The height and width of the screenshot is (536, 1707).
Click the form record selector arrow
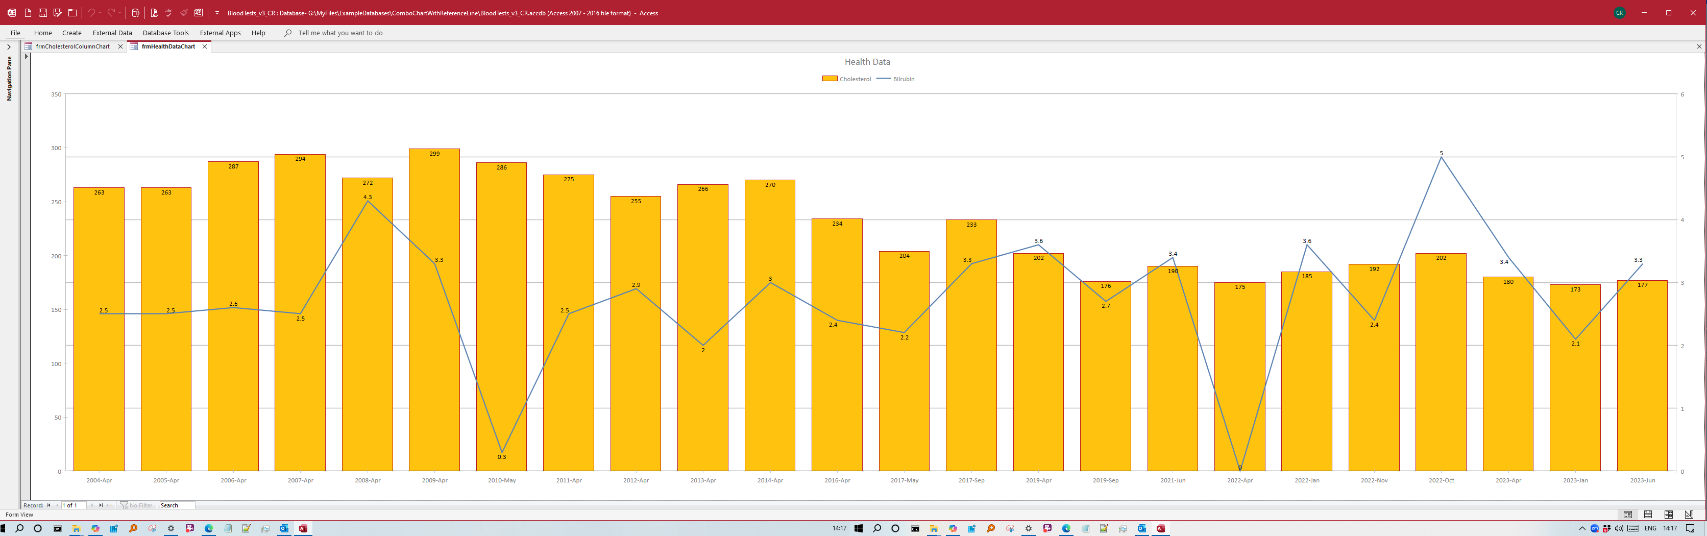27,57
